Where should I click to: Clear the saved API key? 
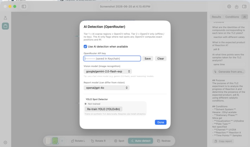click(161, 59)
